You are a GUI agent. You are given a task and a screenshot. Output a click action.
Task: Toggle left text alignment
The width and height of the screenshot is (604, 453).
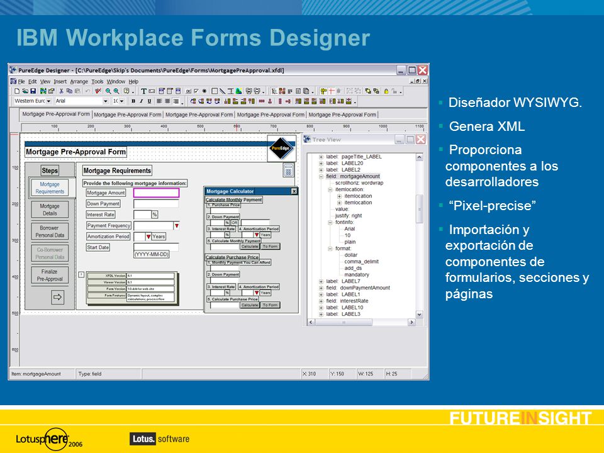tap(159, 101)
